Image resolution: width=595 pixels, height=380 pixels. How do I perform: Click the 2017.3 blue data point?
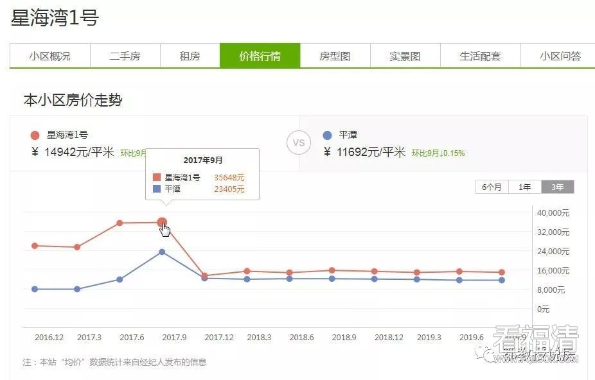(x=77, y=289)
